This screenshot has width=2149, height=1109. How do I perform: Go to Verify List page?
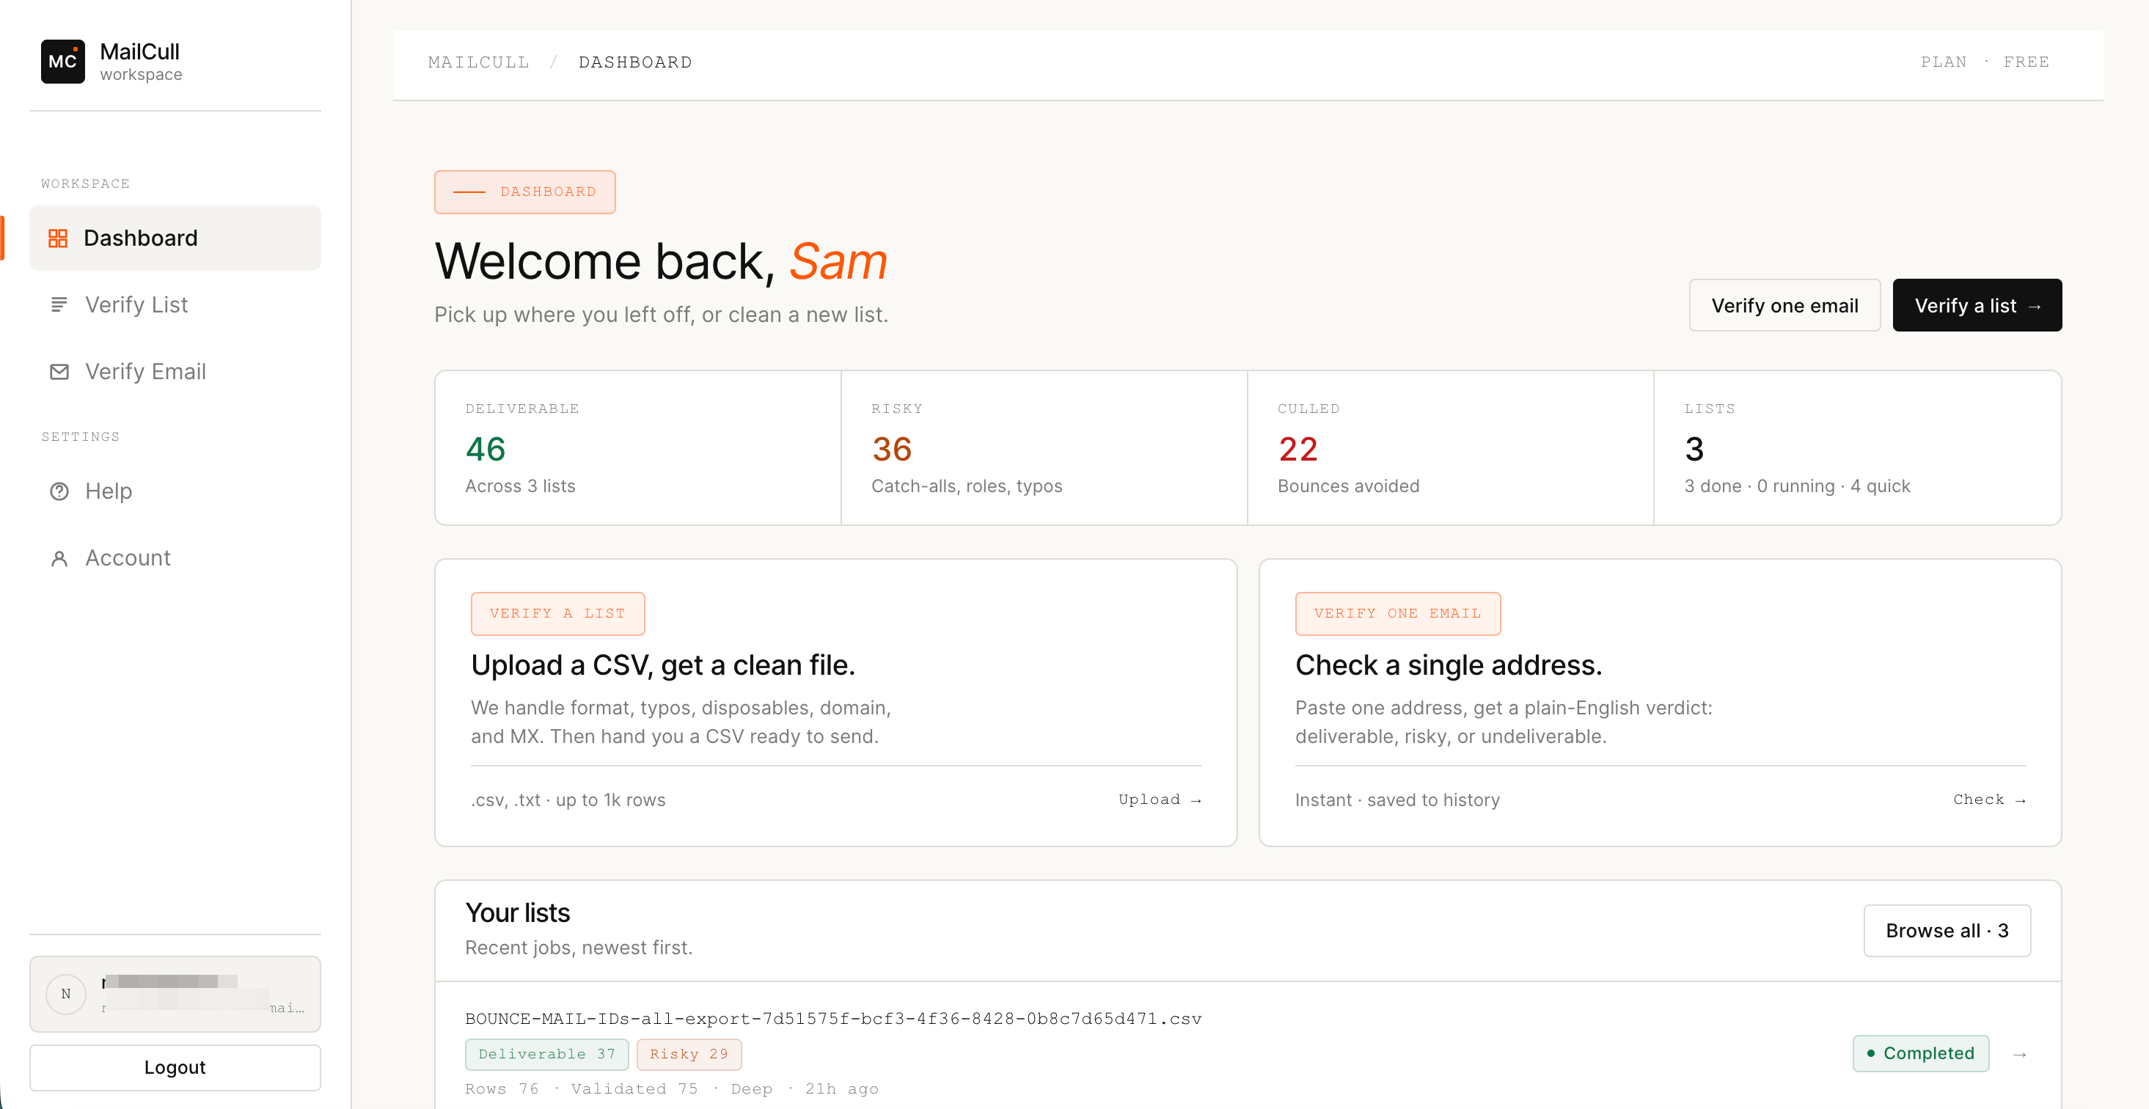click(x=175, y=304)
